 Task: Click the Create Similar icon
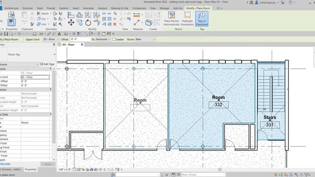[x=149, y=23]
